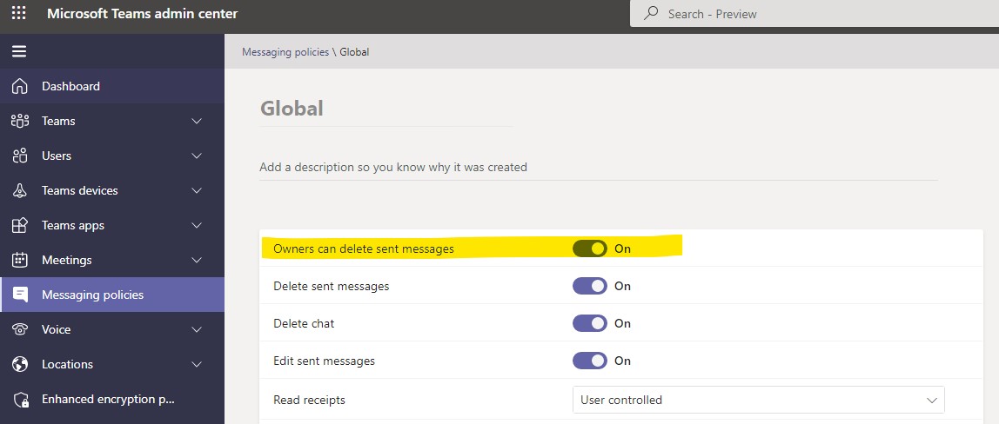The image size is (999, 424).
Task: Click Delete sent messages label
Action: coord(332,286)
